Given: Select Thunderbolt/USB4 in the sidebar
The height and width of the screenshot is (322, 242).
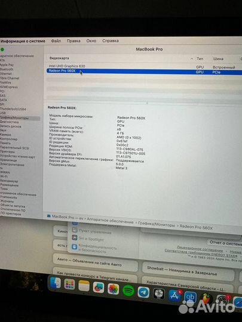Looking at the screenshot, I should [13, 109].
